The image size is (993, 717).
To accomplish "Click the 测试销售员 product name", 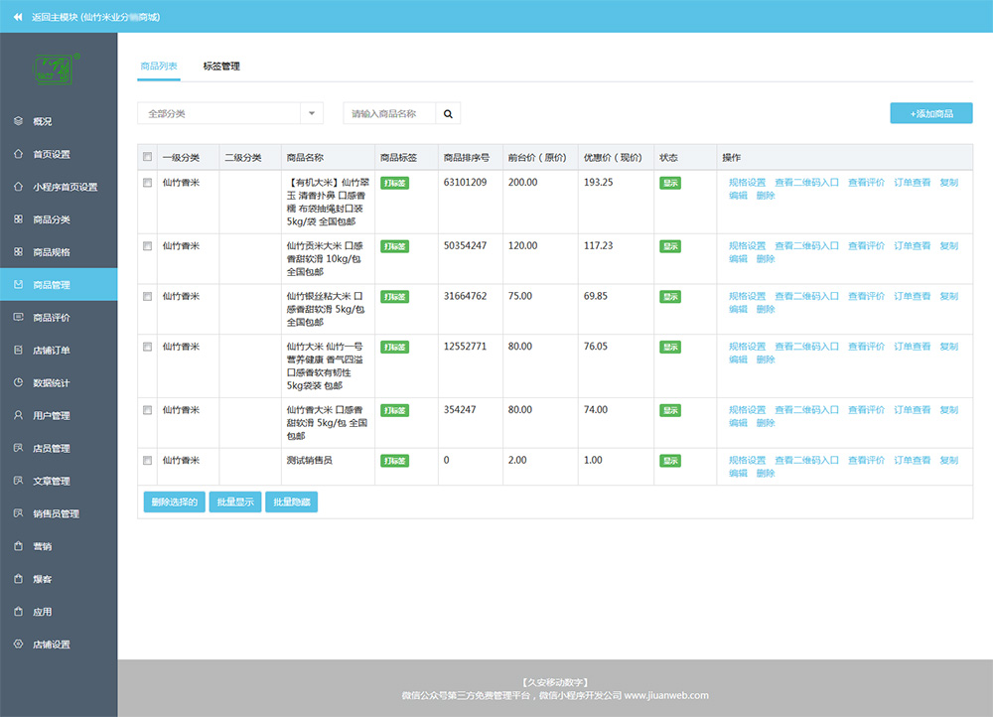I will point(309,461).
